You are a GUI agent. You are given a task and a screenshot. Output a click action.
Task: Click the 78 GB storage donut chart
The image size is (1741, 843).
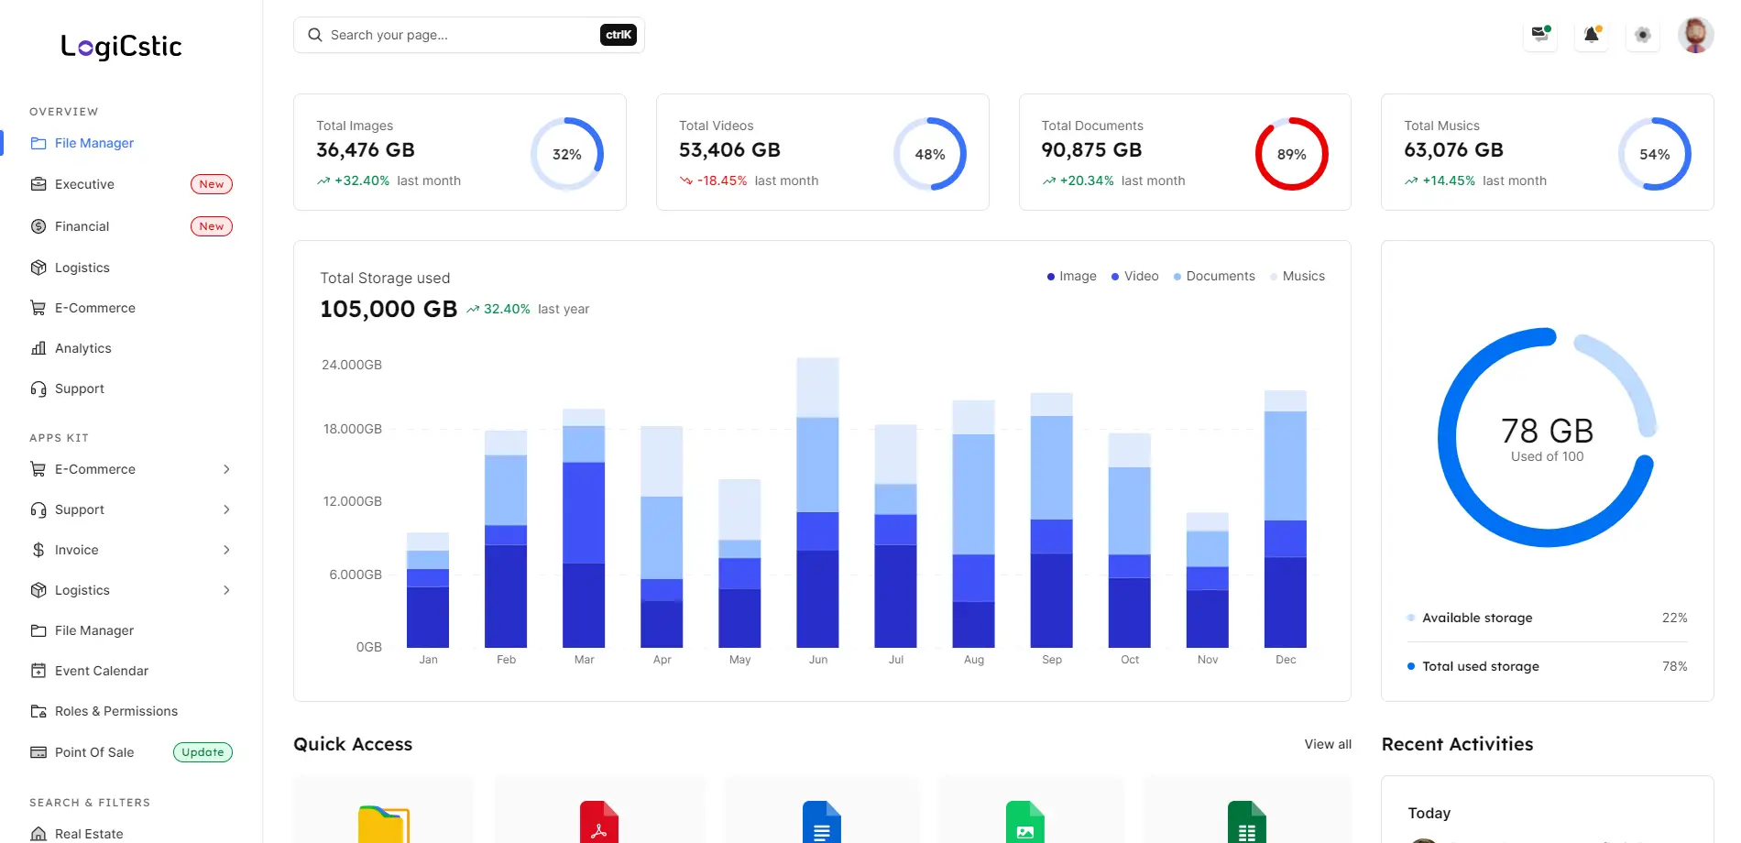1548,438
